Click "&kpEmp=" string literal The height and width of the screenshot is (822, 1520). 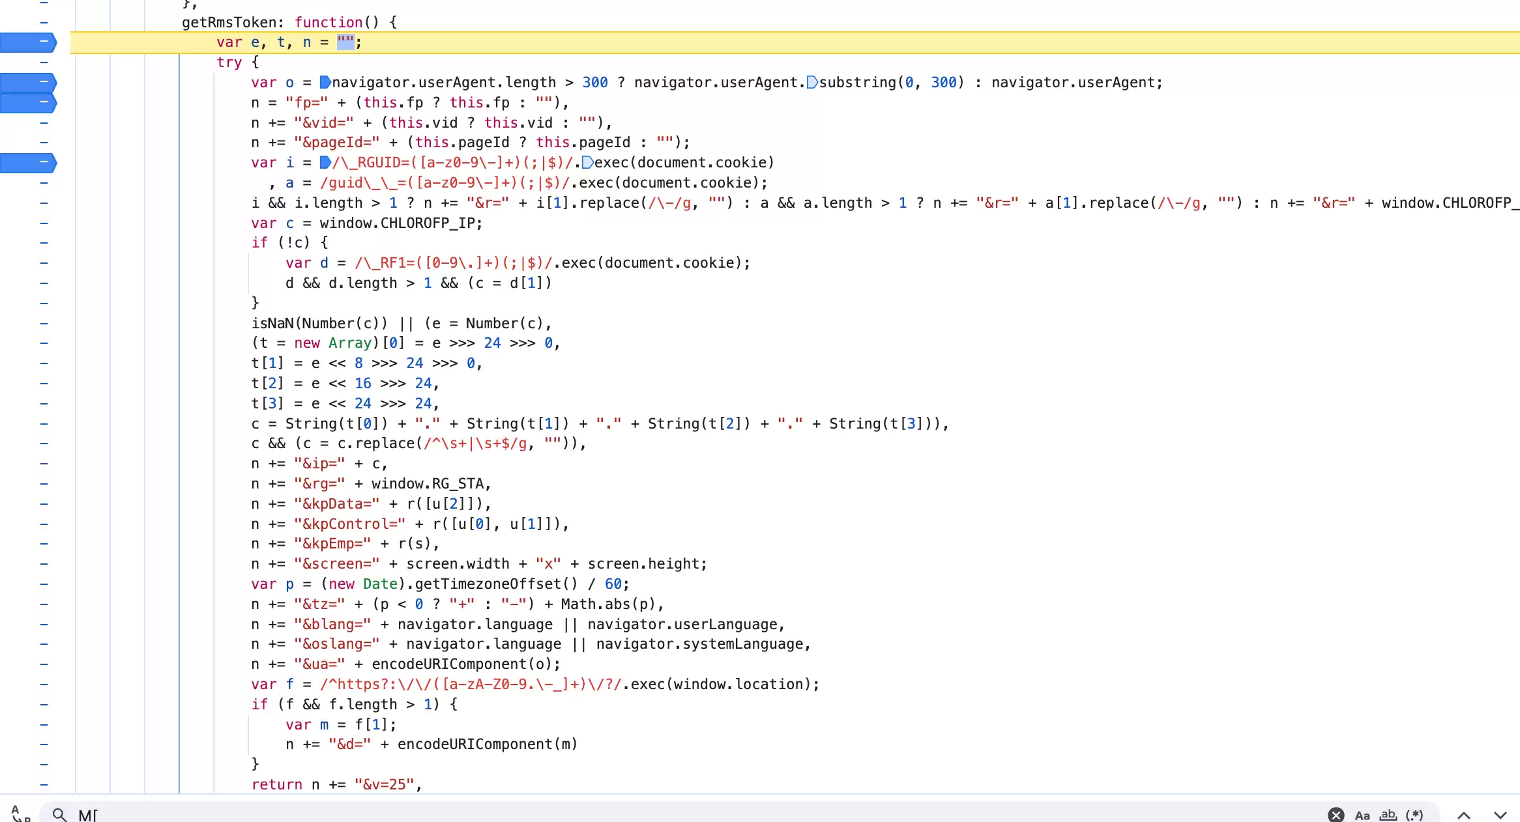click(332, 543)
